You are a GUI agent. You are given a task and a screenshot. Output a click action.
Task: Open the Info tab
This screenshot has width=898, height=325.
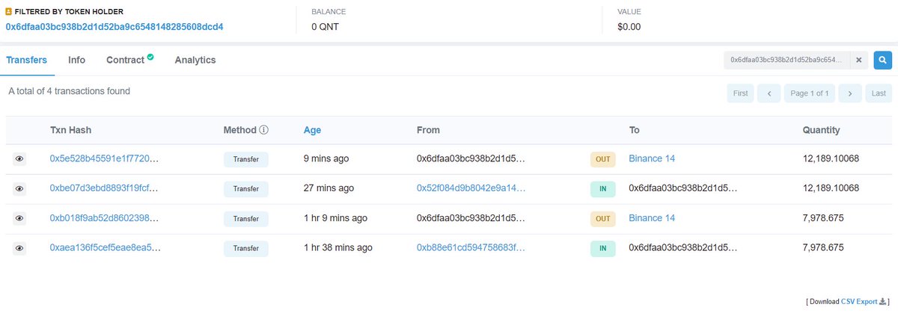click(x=76, y=60)
